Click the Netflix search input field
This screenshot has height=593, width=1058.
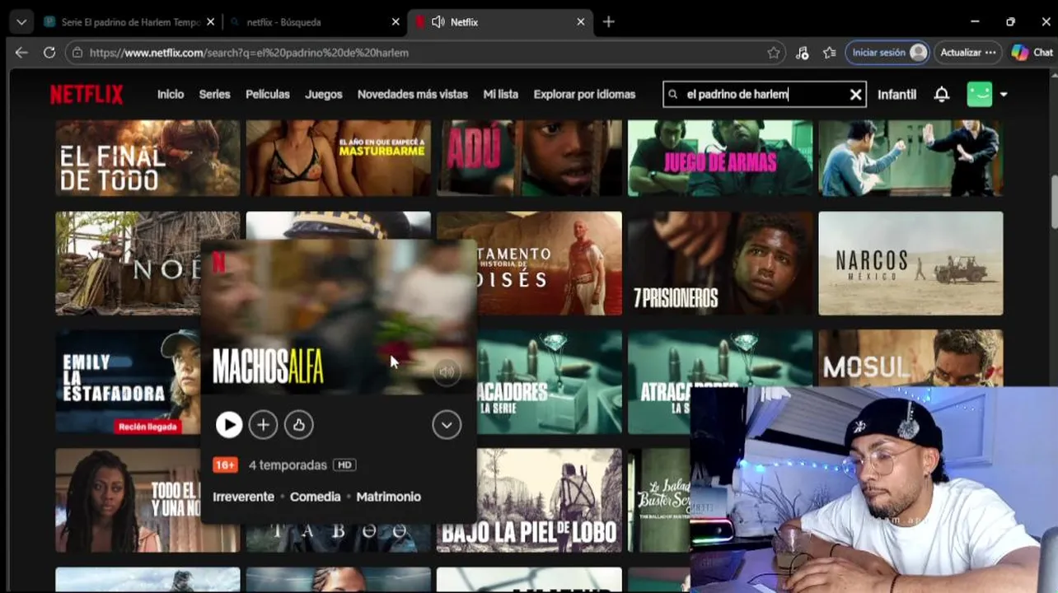click(765, 95)
